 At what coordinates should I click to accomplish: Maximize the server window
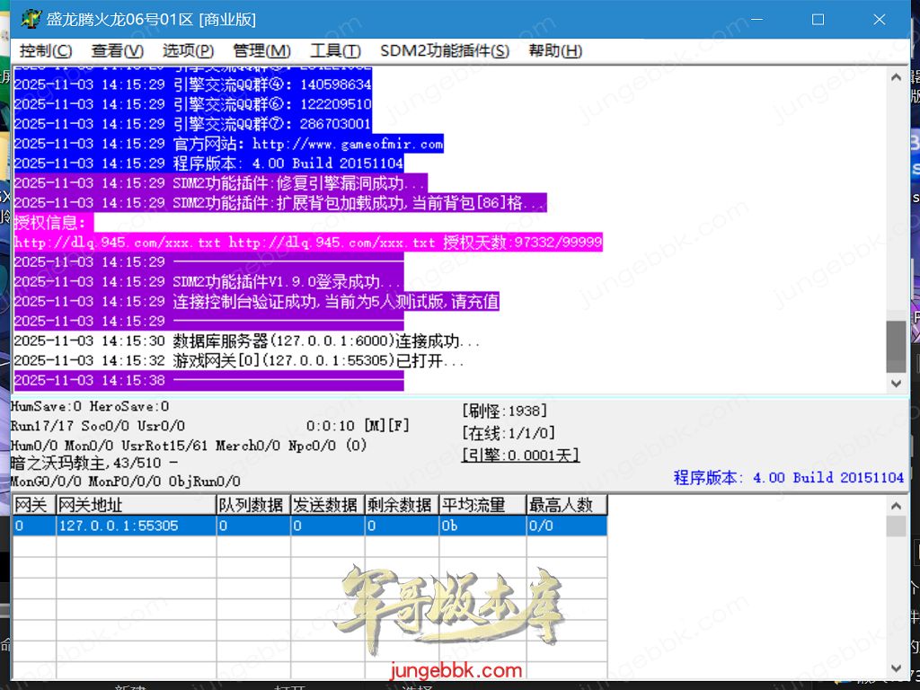(x=818, y=19)
